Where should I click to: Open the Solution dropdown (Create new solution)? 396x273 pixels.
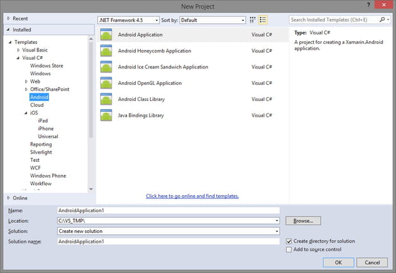point(277,231)
